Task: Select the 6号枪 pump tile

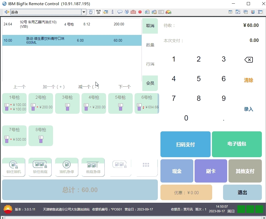Action: coord(146,103)
